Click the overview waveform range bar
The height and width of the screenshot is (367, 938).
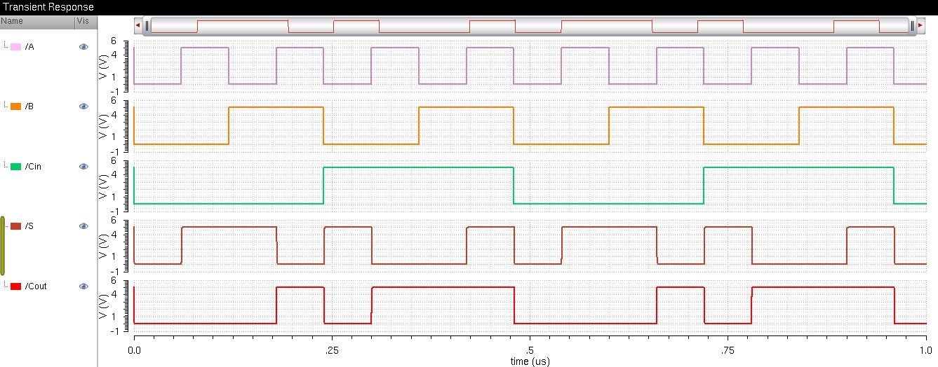point(530,25)
